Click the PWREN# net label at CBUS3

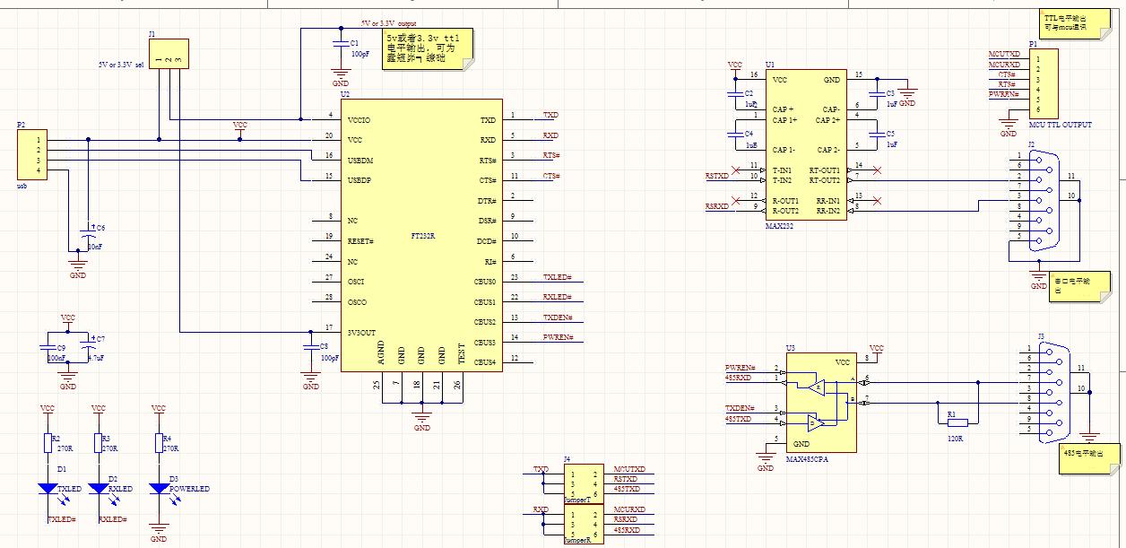pyautogui.click(x=559, y=338)
